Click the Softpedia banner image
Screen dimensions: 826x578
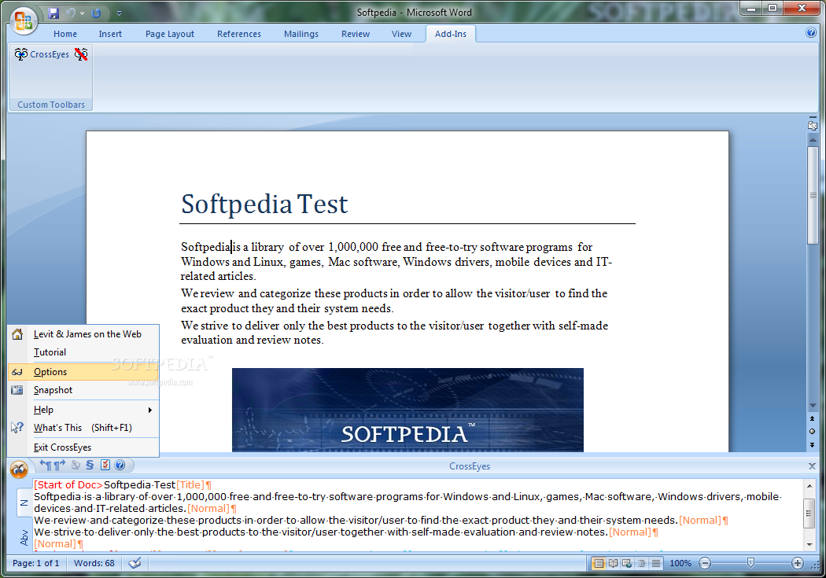pyautogui.click(x=407, y=410)
